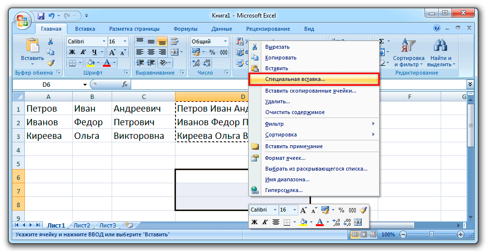Click the fx insert function button

click(125, 84)
